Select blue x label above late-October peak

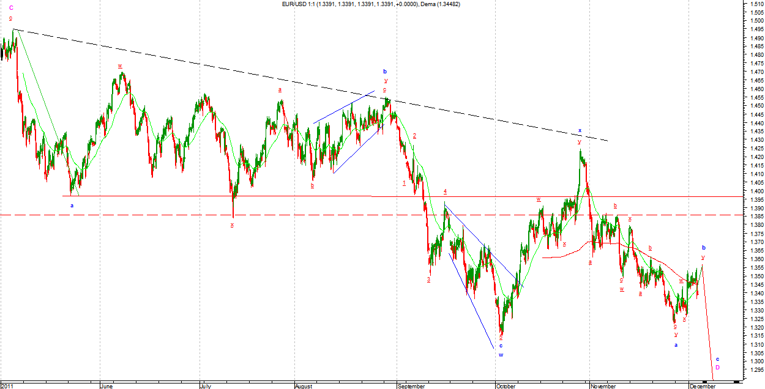580,130
